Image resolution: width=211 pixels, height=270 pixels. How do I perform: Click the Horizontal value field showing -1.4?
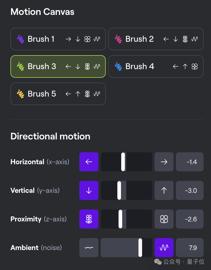pyautogui.click(x=190, y=162)
